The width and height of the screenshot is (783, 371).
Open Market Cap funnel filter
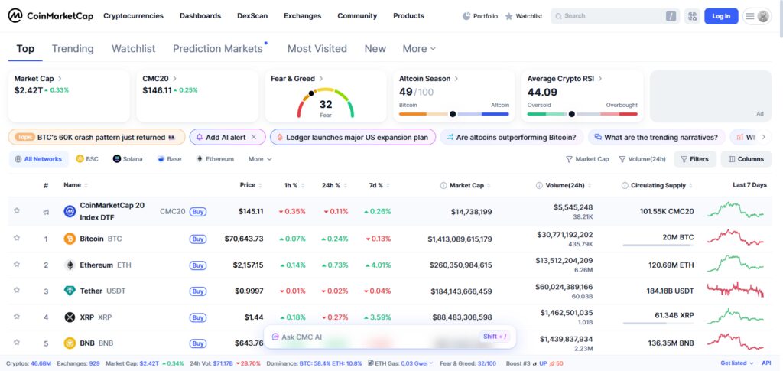pyautogui.click(x=587, y=159)
